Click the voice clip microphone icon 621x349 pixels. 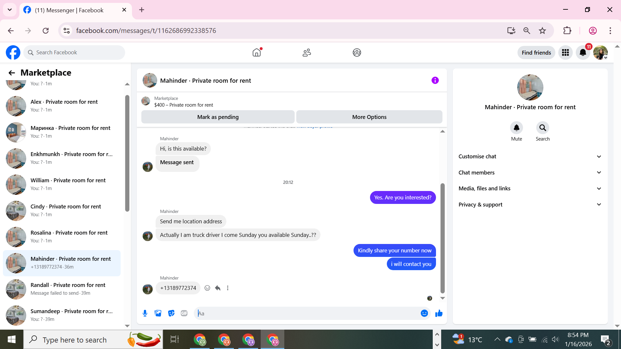pyautogui.click(x=145, y=313)
